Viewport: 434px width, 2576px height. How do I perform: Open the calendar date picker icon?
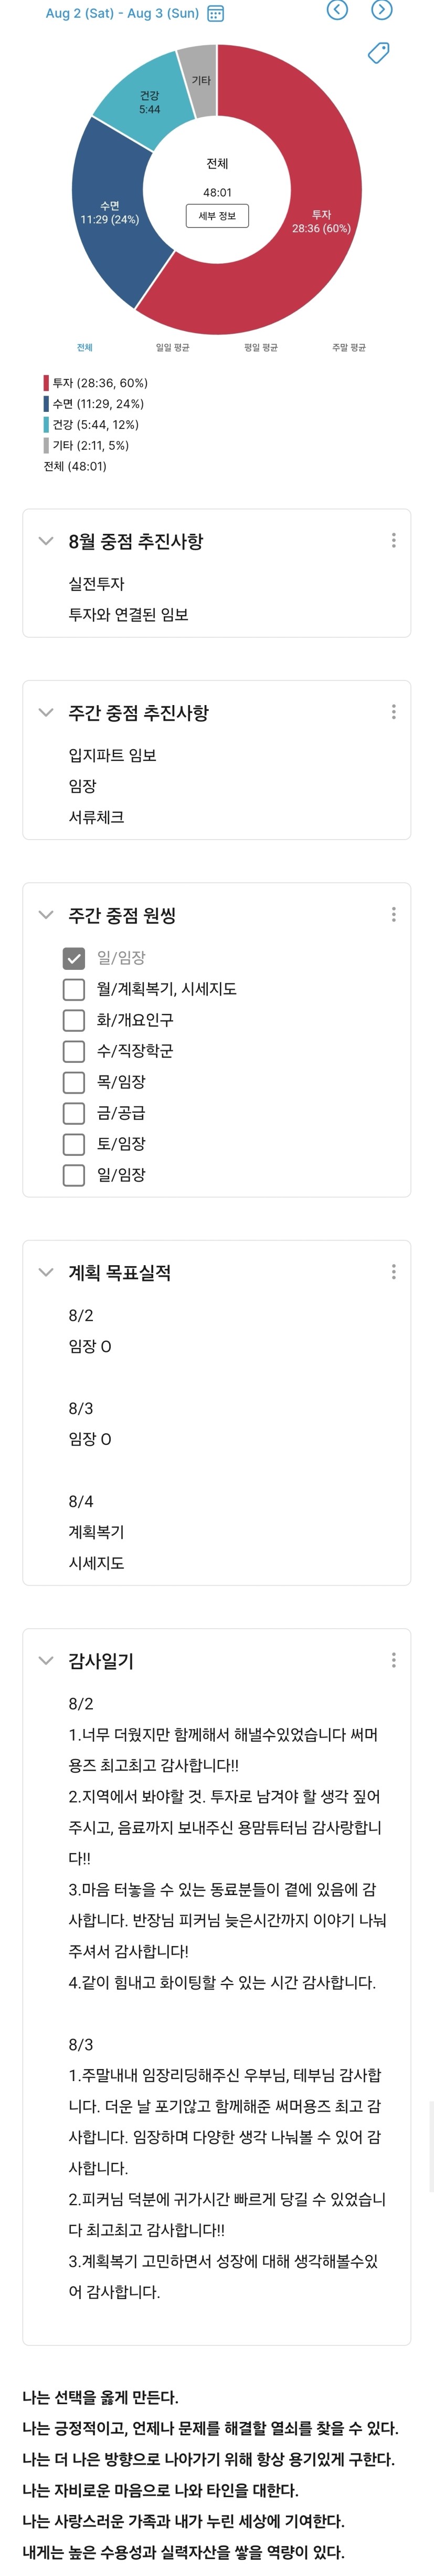coord(215,14)
